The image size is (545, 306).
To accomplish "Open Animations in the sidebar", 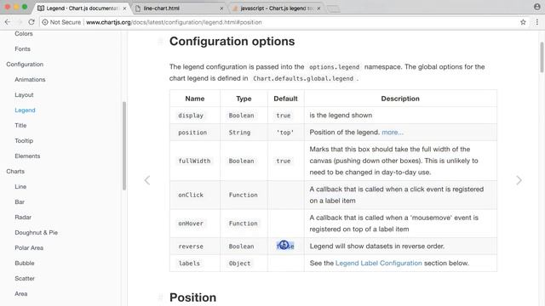I will [x=30, y=79].
